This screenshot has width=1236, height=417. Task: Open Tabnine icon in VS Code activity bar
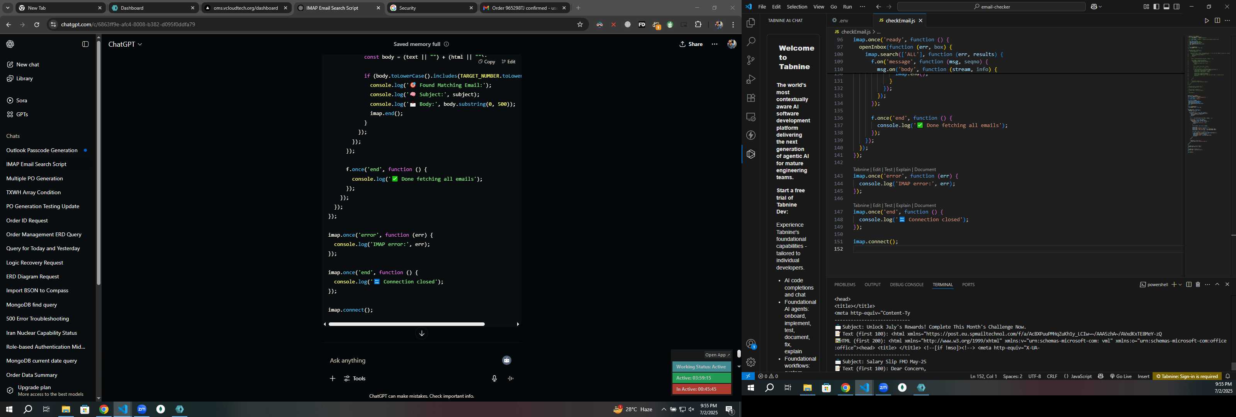pos(750,154)
